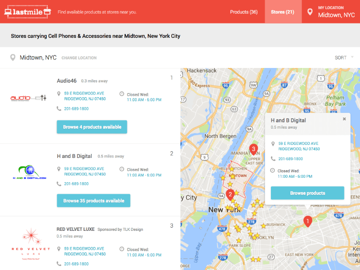Click Browse products in map popup
Image resolution: width=360 pixels, height=270 pixels.
[x=307, y=193]
